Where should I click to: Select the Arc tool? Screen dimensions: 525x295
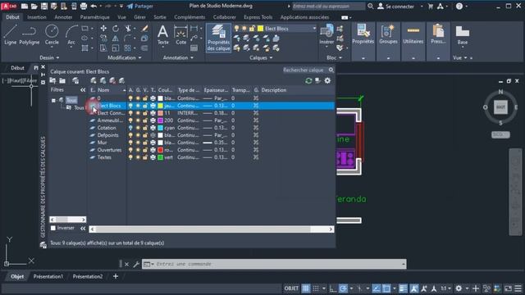[71, 35]
